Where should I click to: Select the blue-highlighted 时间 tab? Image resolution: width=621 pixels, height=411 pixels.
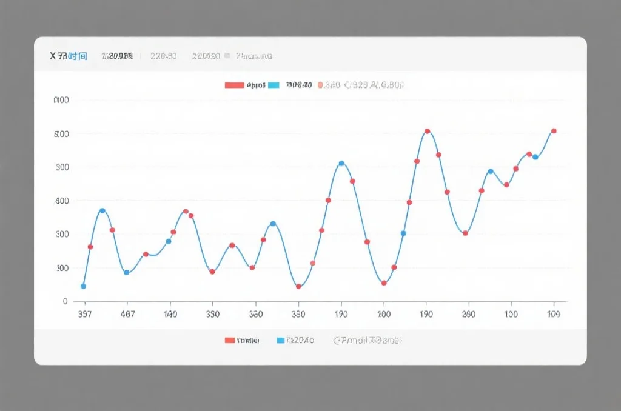point(78,56)
